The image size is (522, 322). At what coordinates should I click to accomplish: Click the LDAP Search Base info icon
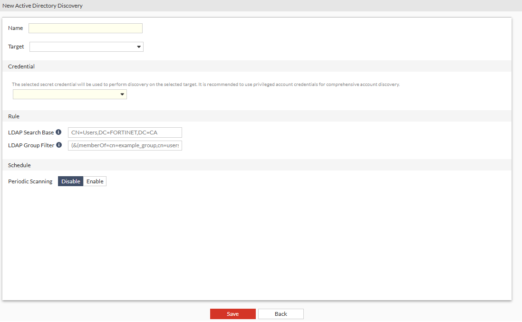[x=58, y=132]
